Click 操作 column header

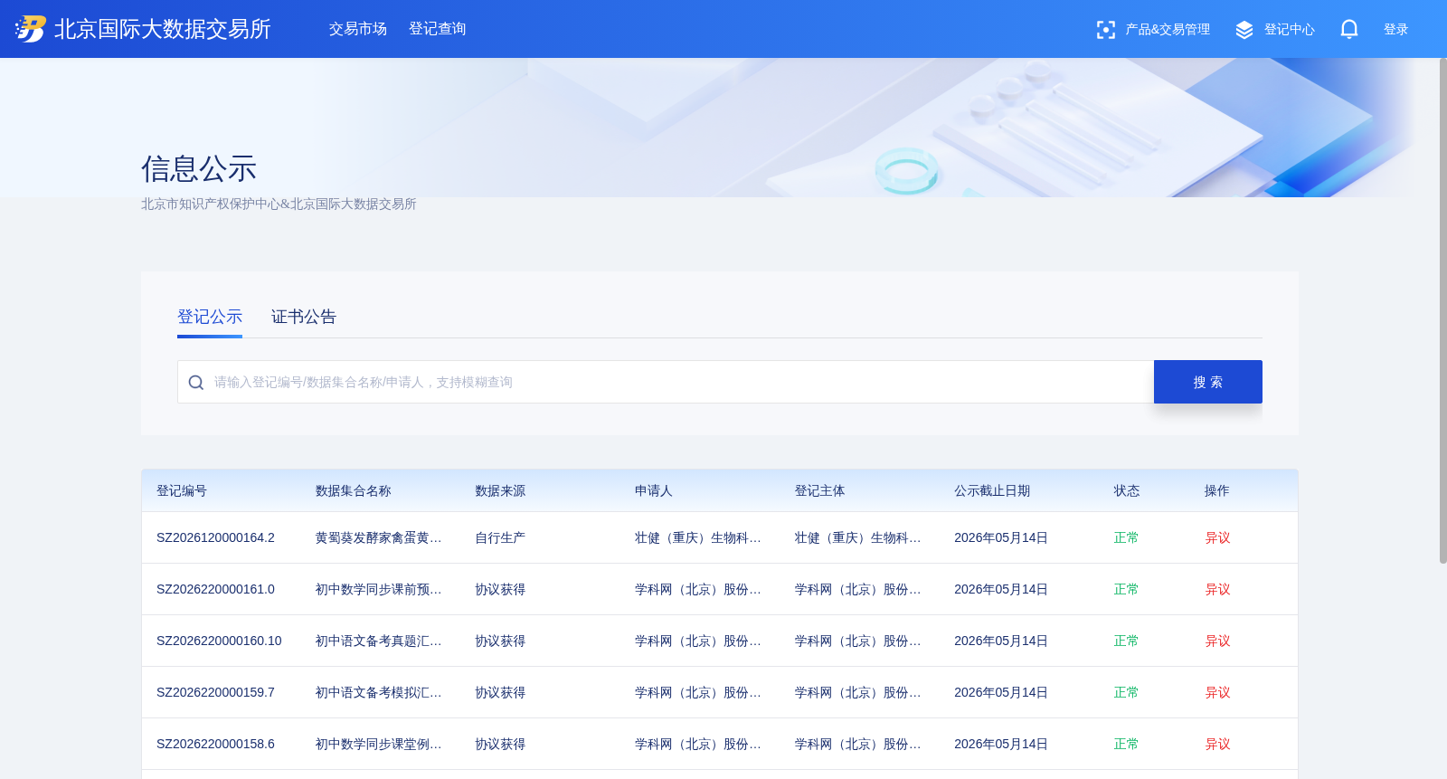(1217, 490)
